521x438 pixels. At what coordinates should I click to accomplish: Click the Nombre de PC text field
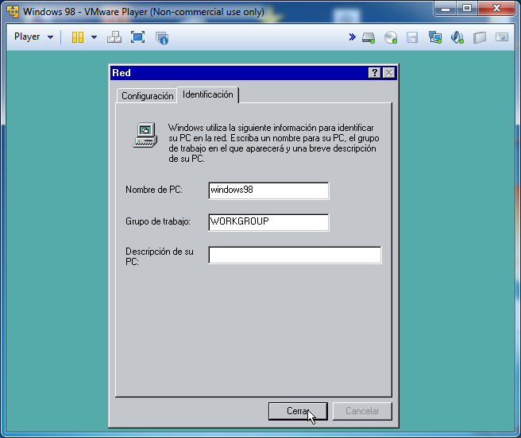coord(268,190)
